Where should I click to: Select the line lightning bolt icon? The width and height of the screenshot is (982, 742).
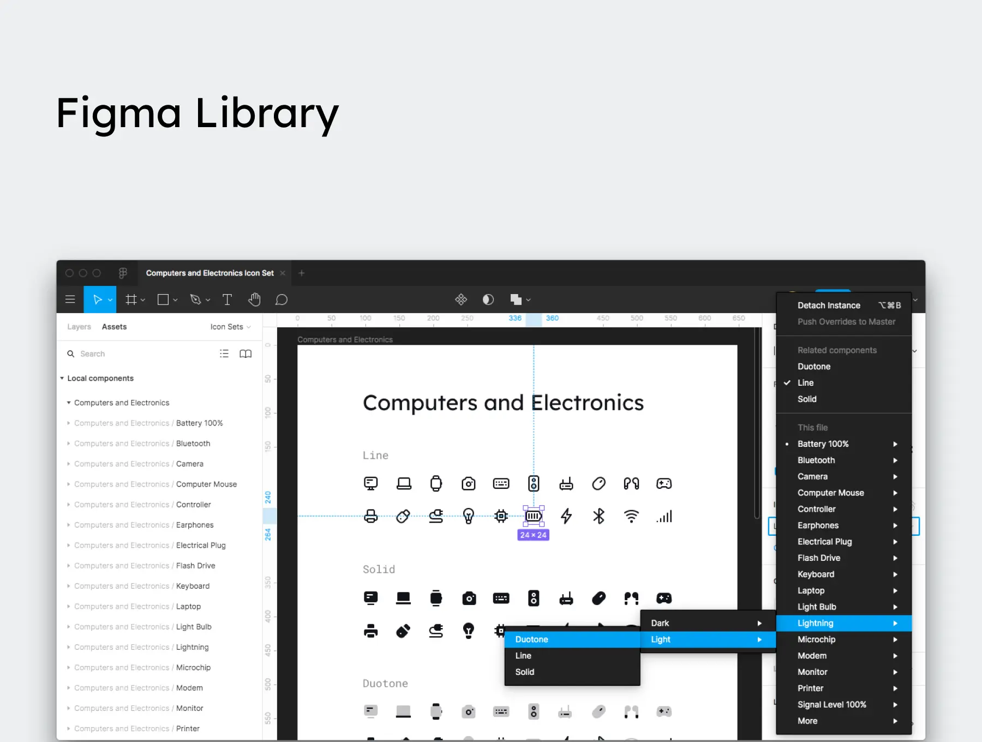(x=566, y=516)
